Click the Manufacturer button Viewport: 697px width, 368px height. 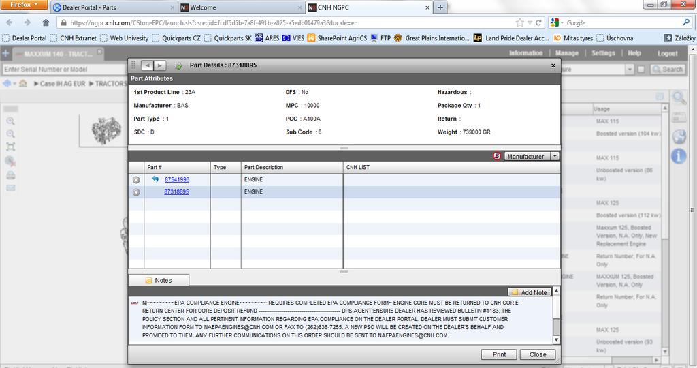(x=528, y=156)
